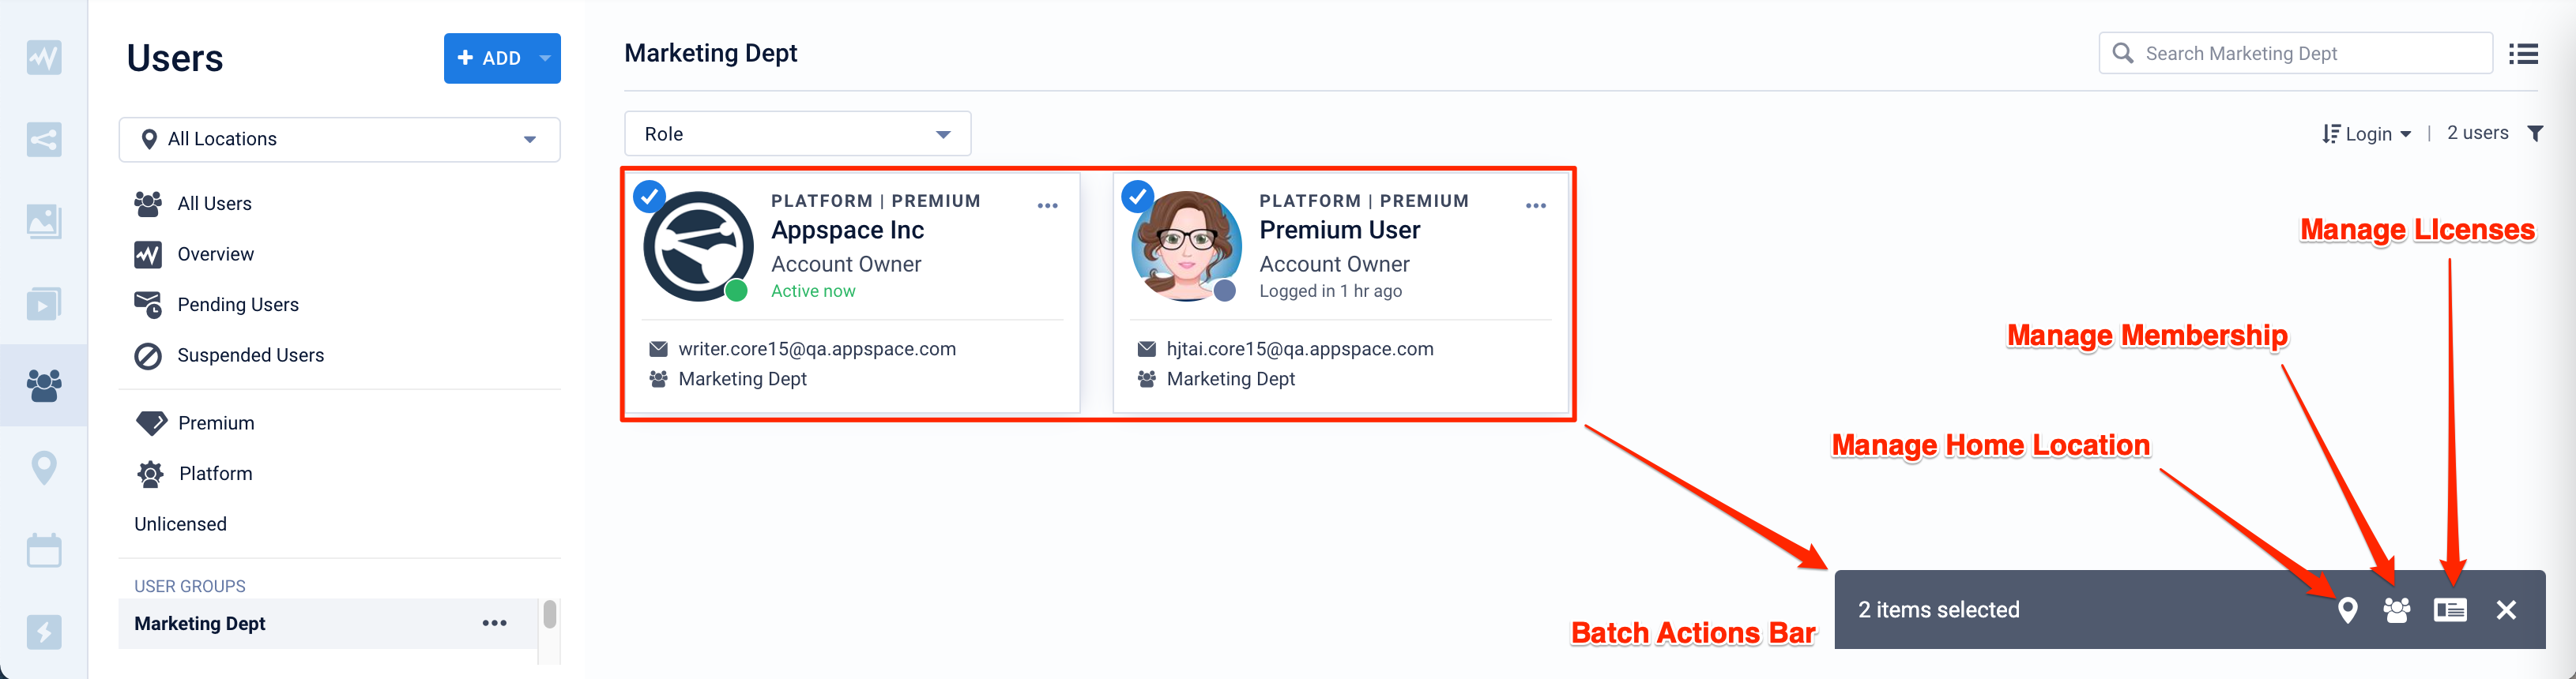
Task: Open the All Locations dropdown
Action: 339,140
